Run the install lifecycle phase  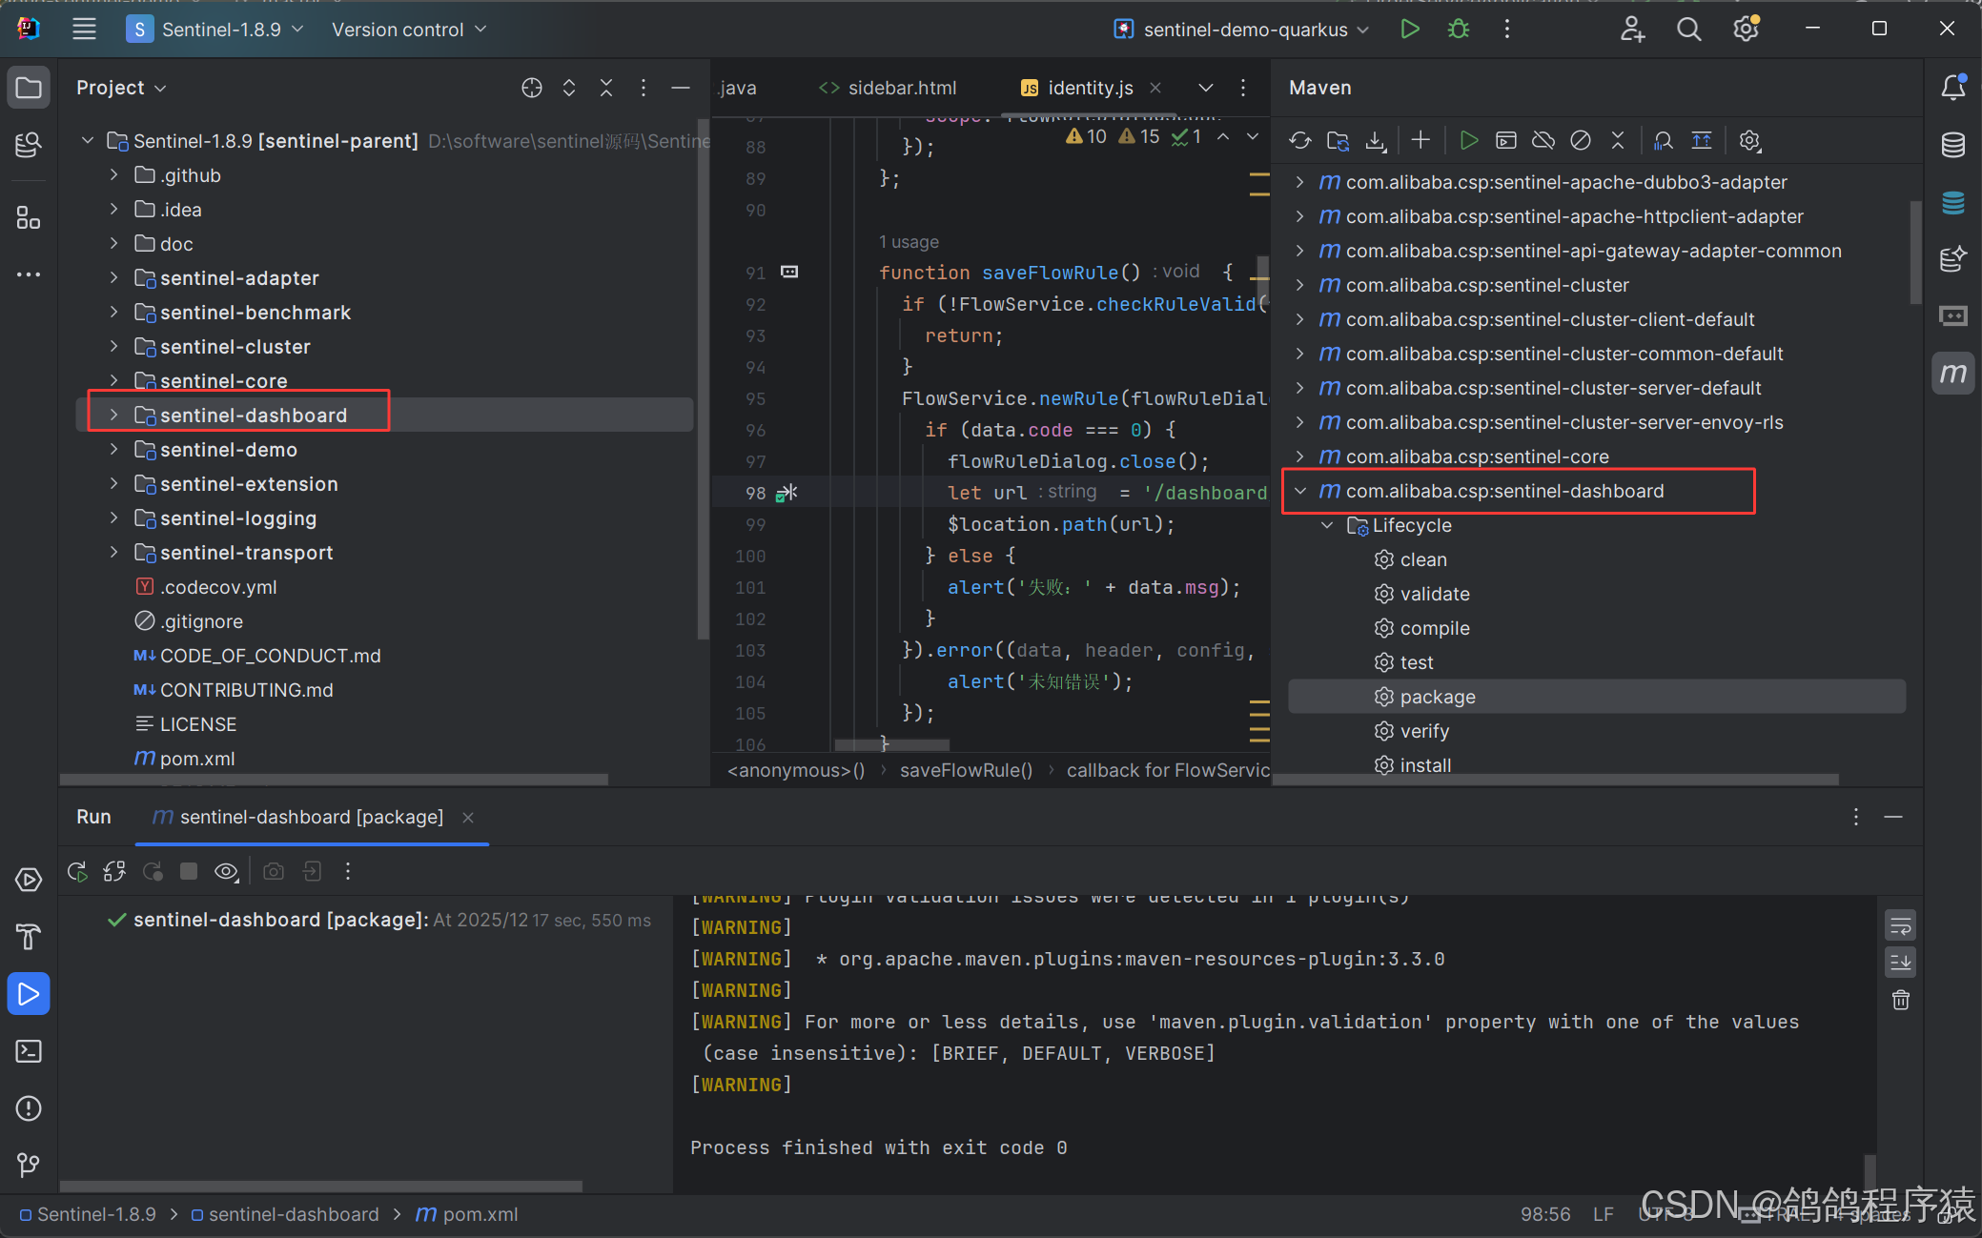tap(1425, 765)
